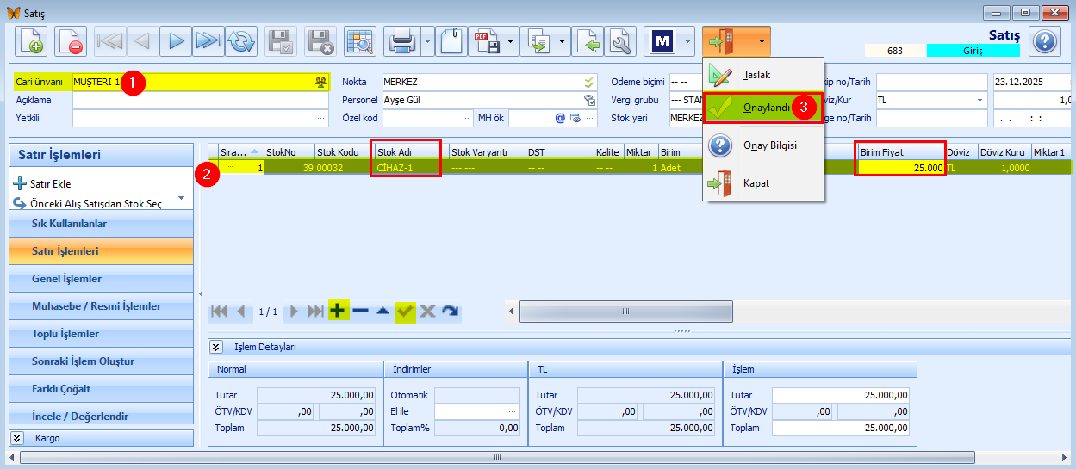This screenshot has width=1076, height=469.
Task: Click the delete document icon with red minus
Action: [x=71, y=40]
